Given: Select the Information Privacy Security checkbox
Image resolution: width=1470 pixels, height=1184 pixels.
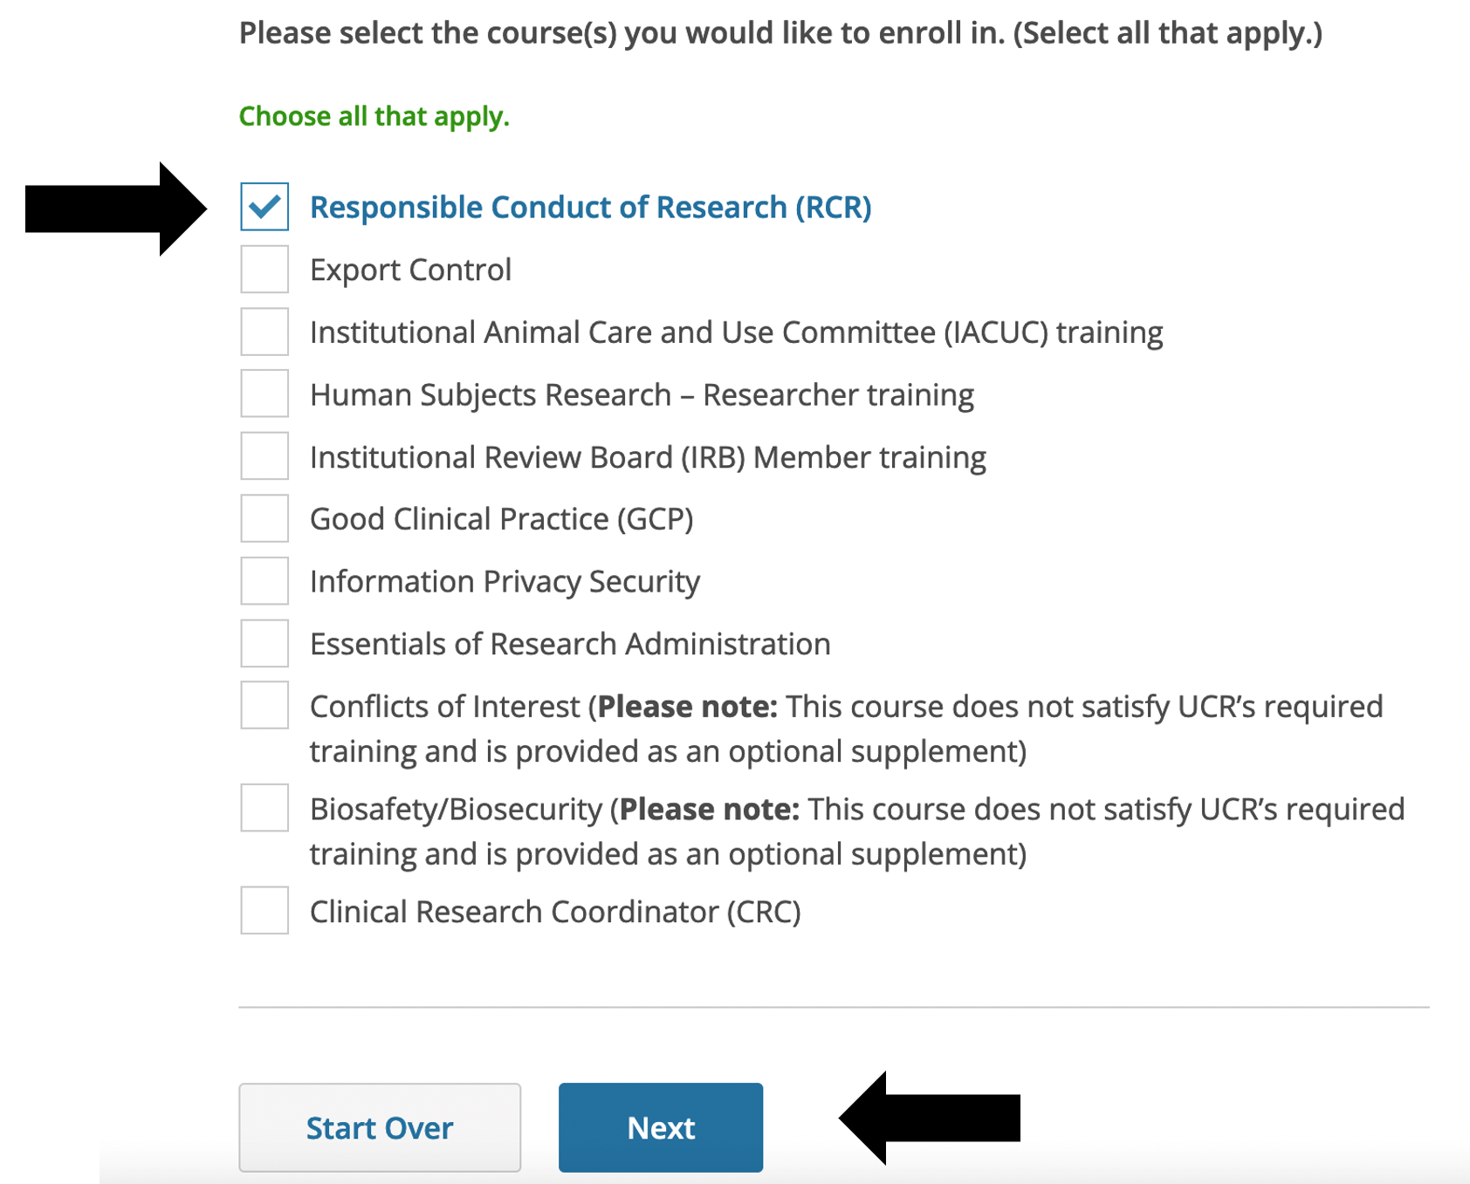Looking at the screenshot, I should tap(264, 581).
